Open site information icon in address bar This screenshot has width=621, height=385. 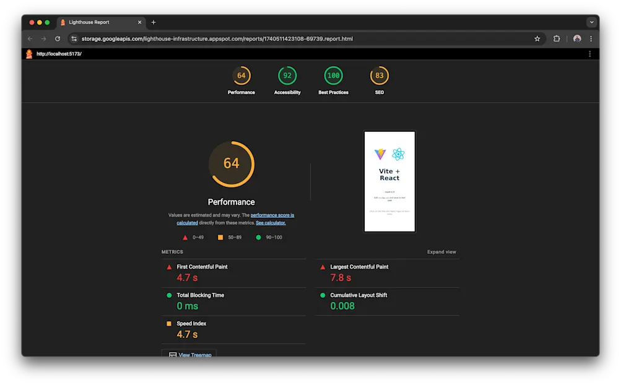coord(74,39)
